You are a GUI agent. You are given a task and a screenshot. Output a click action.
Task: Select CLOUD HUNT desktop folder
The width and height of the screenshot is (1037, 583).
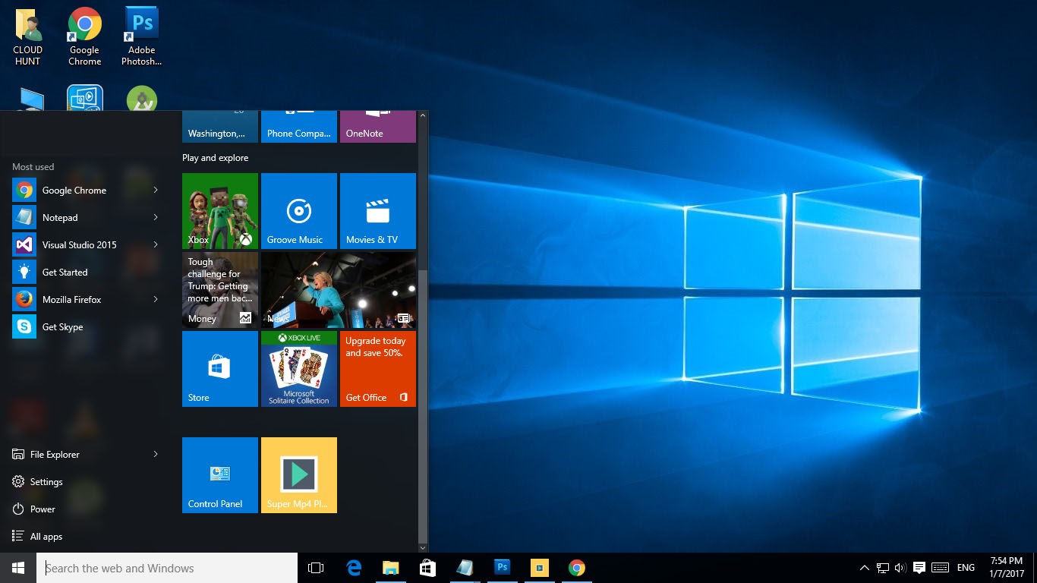click(x=28, y=36)
